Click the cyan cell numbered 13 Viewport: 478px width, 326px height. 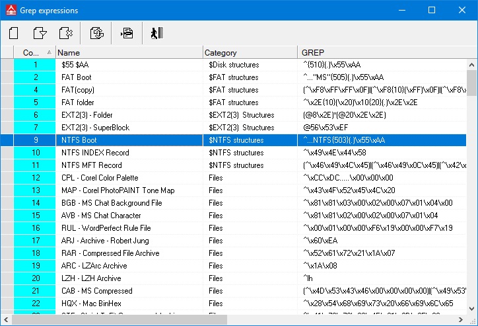point(35,190)
